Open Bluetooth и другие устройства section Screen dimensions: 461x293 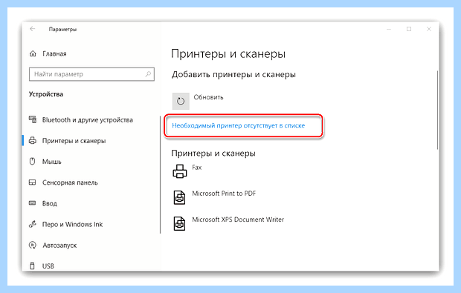87,120
